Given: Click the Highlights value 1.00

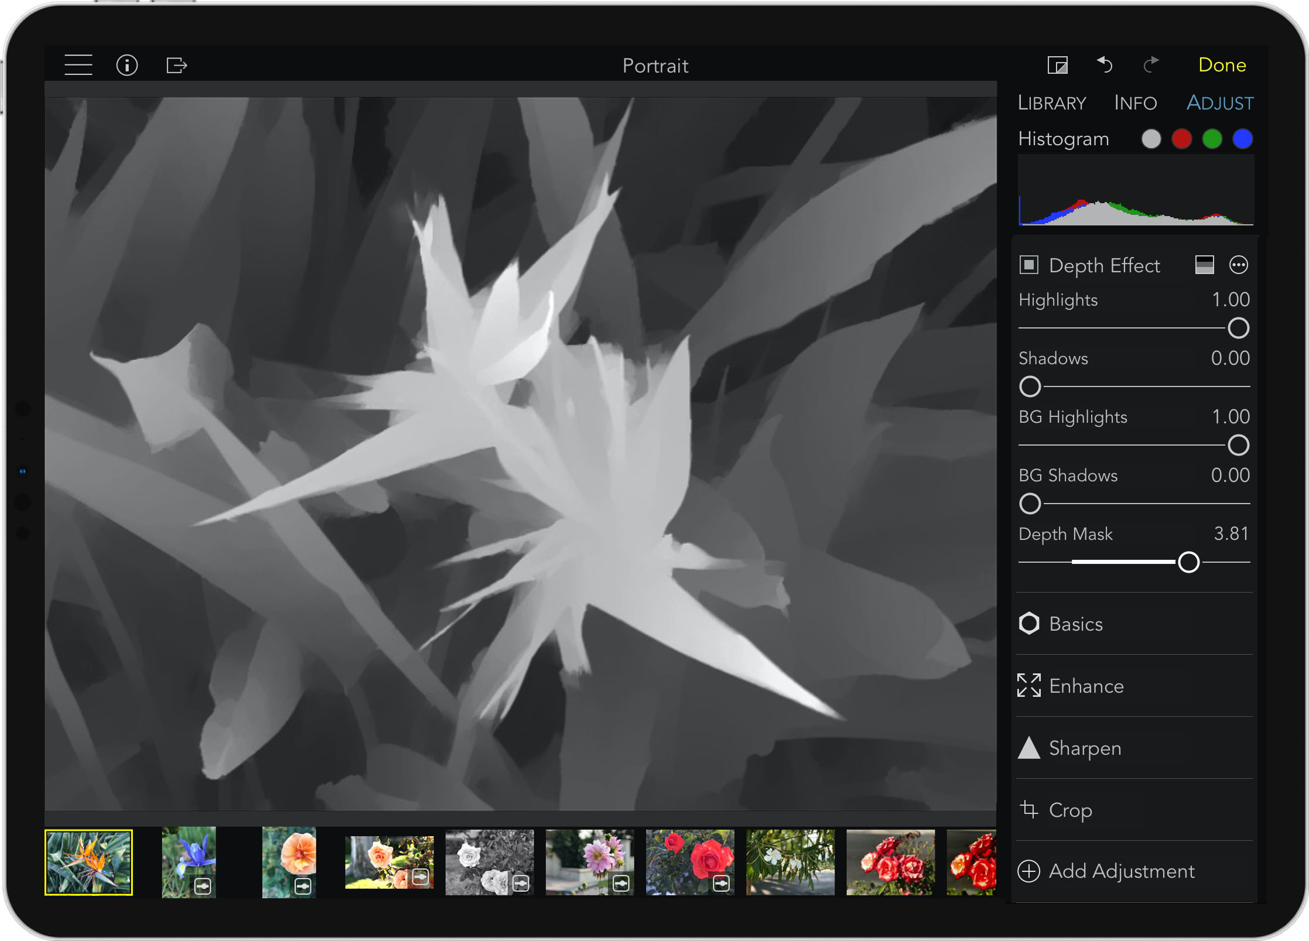Looking at the screenshot, I should pyautogui.click(x=1231, y=300).
